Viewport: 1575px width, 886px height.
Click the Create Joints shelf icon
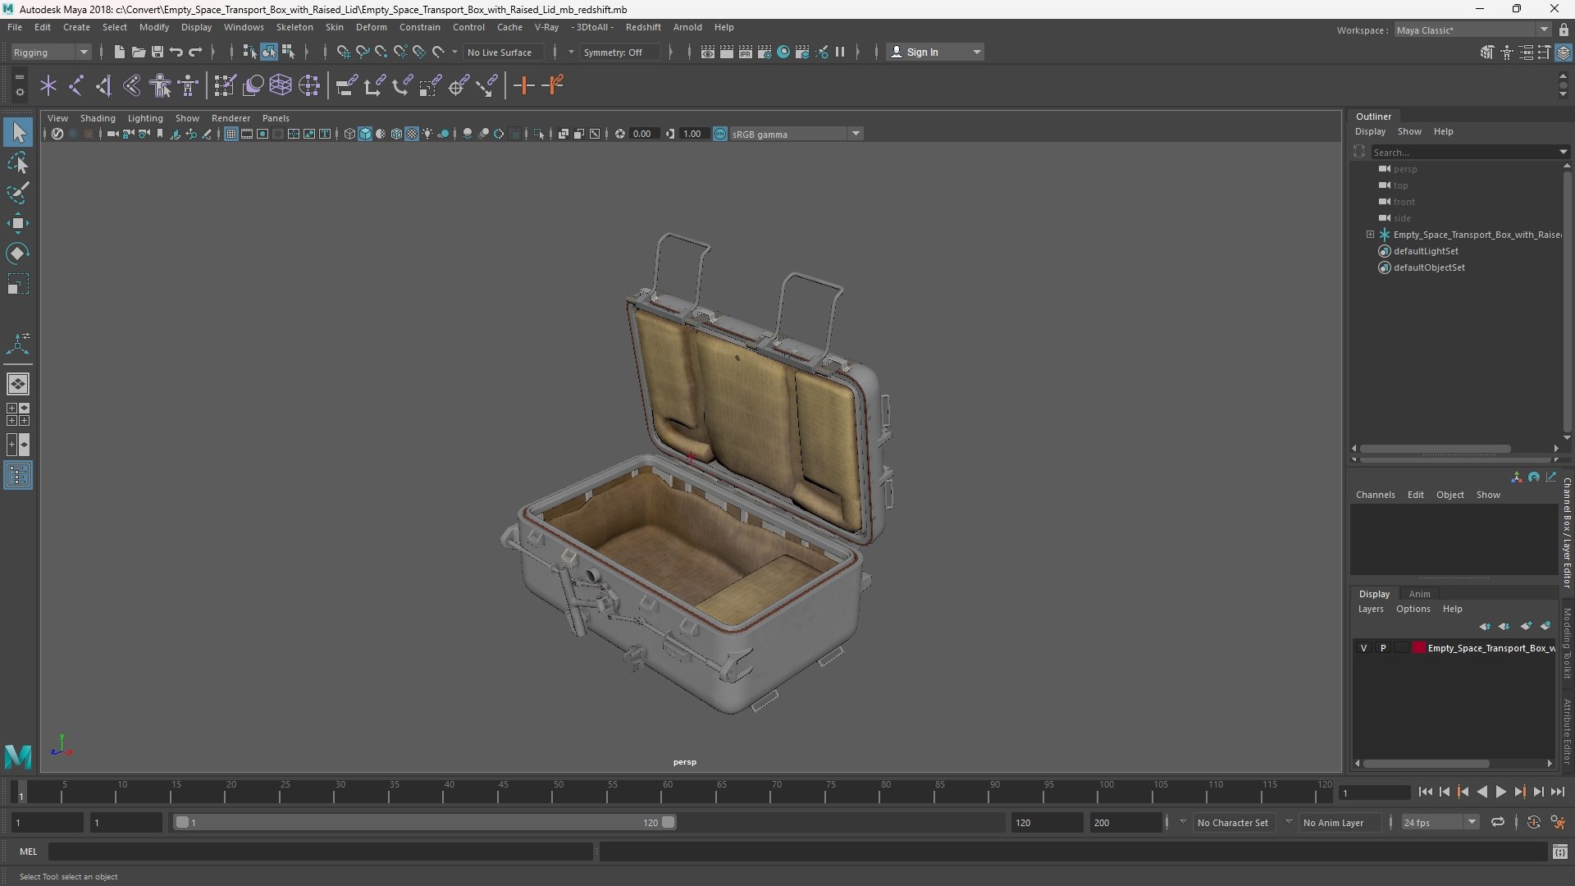coord(76,85)
